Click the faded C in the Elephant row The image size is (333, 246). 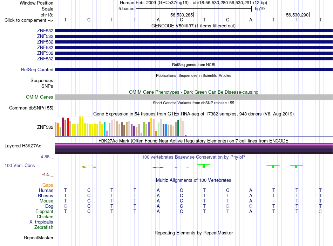coord(320,212)
